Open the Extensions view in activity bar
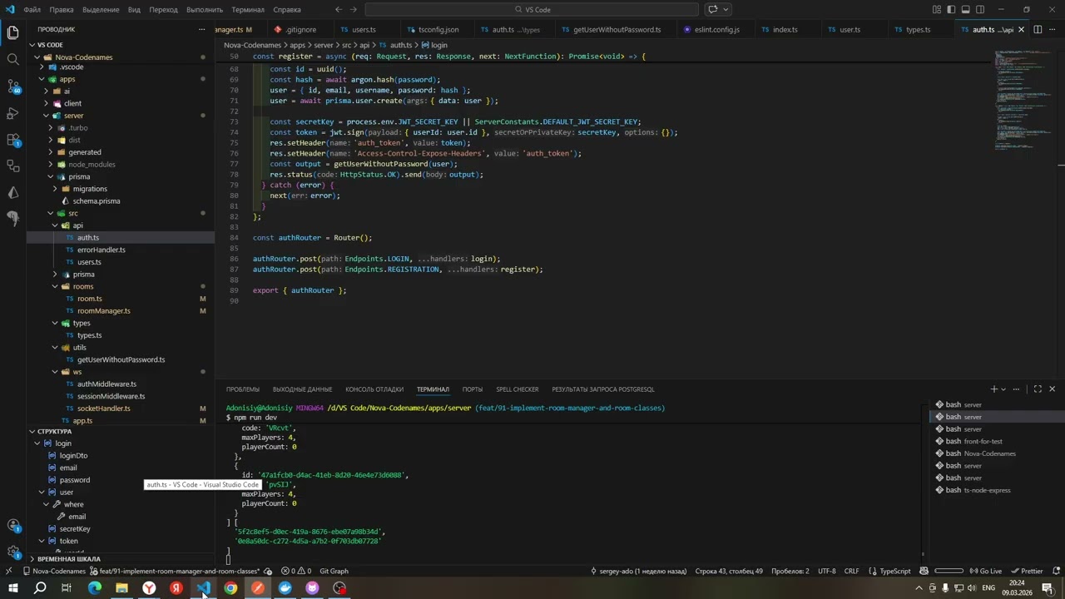This screenshot has height=599, width=1065. tap(12, 139)
